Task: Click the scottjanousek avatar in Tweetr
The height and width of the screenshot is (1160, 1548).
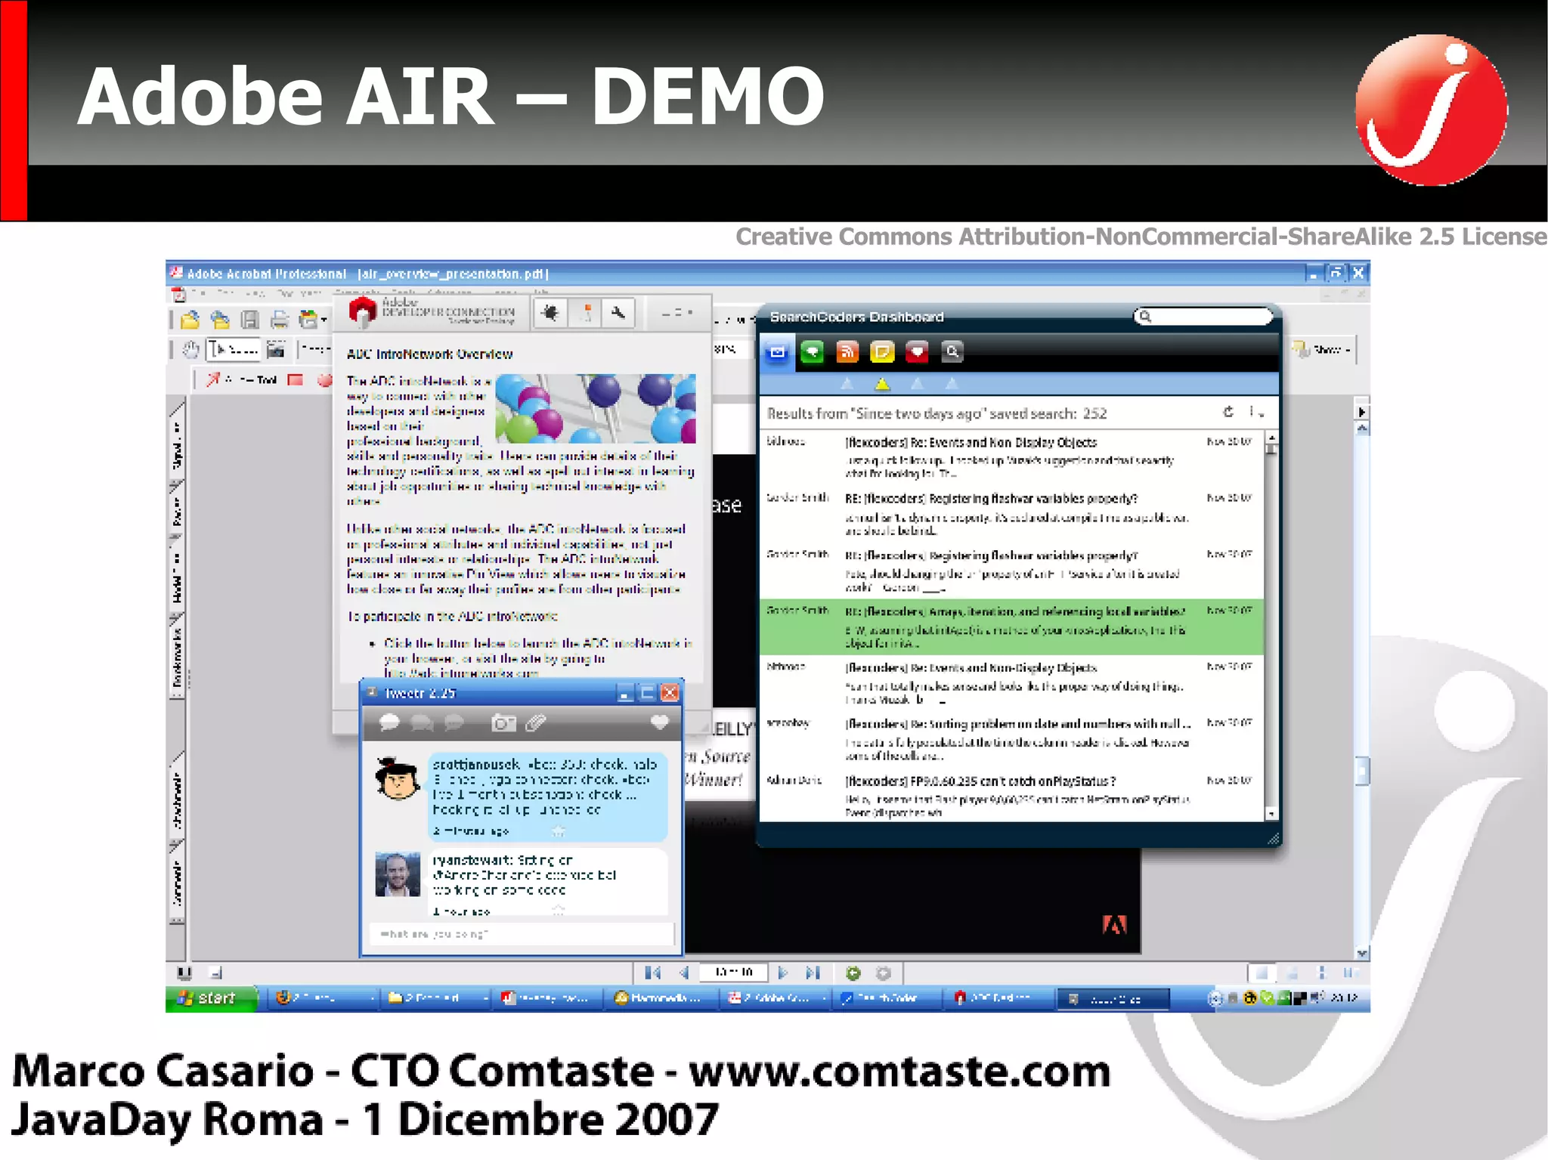Action: point(398,779)
